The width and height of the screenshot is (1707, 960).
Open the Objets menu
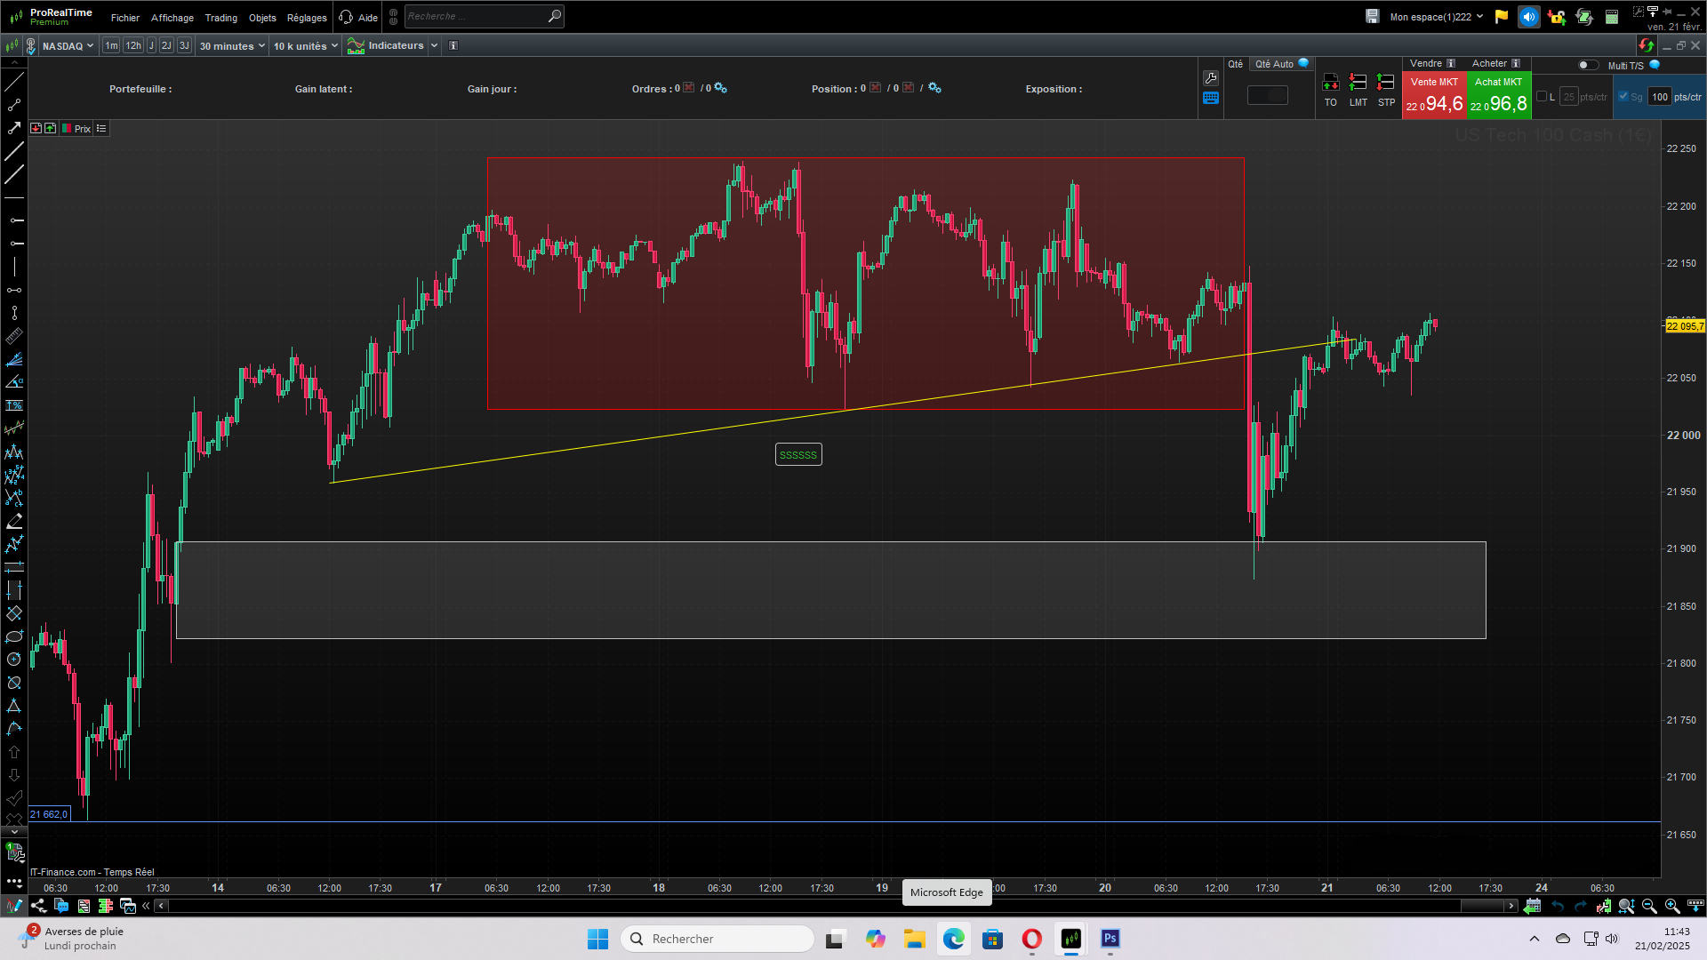(x=262, y=18)
